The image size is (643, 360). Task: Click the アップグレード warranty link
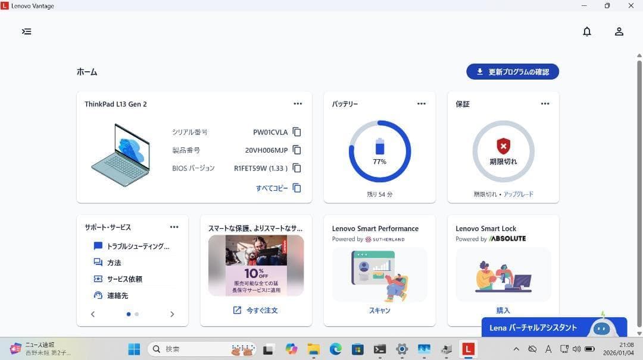click(518, 194)
